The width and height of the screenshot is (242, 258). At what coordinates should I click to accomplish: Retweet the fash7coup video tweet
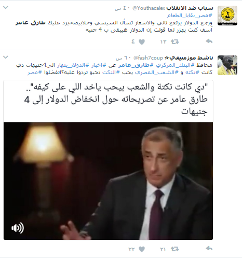tap(174, 249)
